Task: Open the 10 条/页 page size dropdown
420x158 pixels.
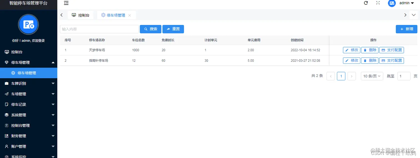Action: (x=372, y=76)
